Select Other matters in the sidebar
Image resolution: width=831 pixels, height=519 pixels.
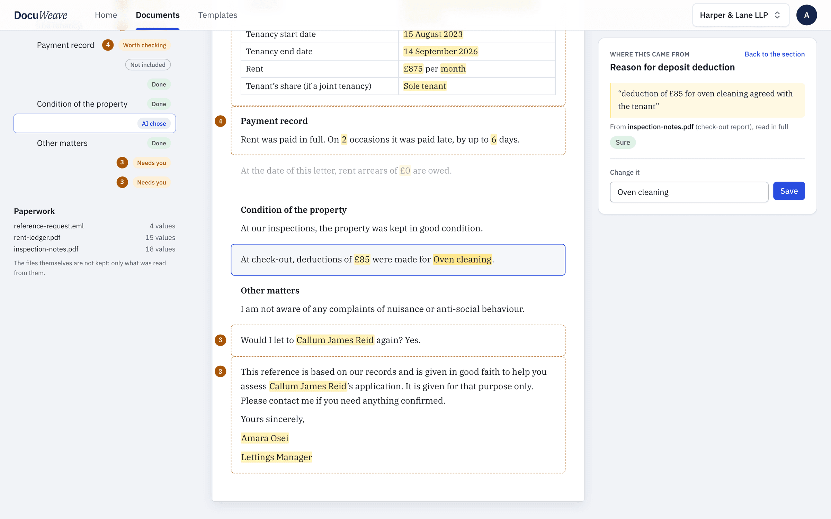[x=62, y=143]
